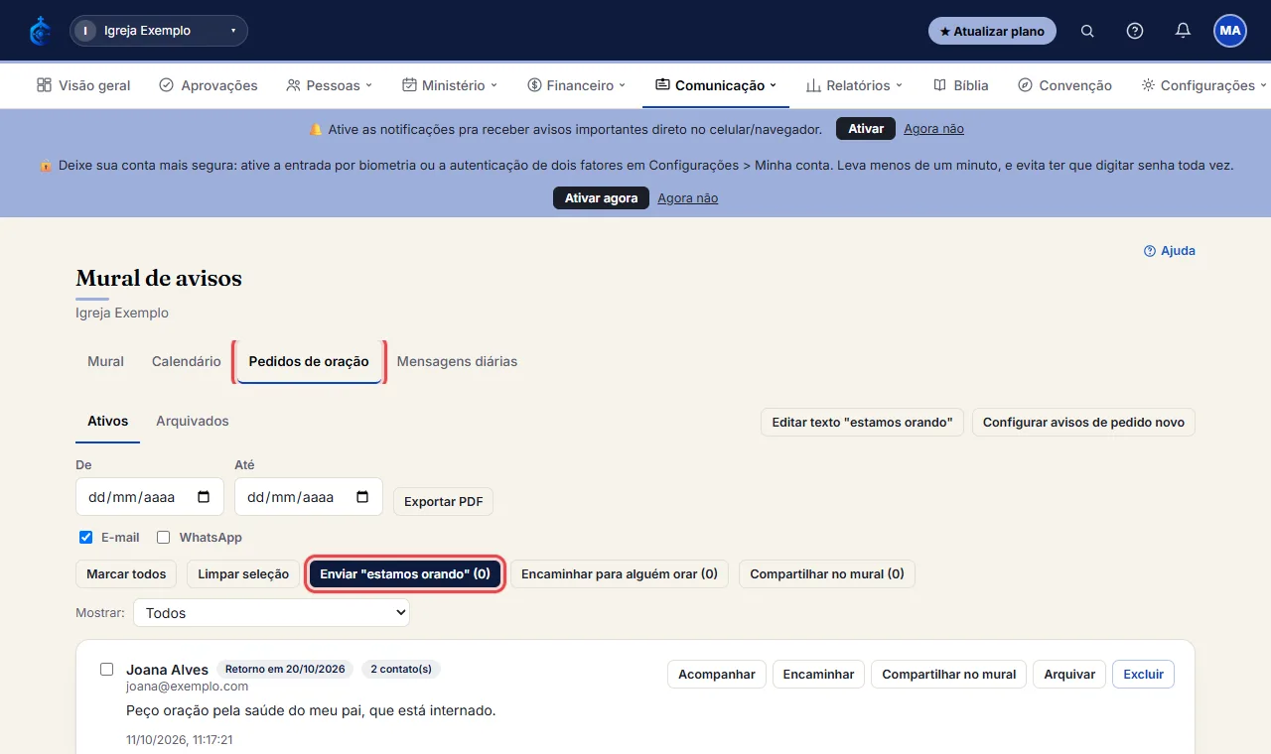Expand the Pessoas menu
The width and height of the screenshot is (1271, 754).
[329, 85]
